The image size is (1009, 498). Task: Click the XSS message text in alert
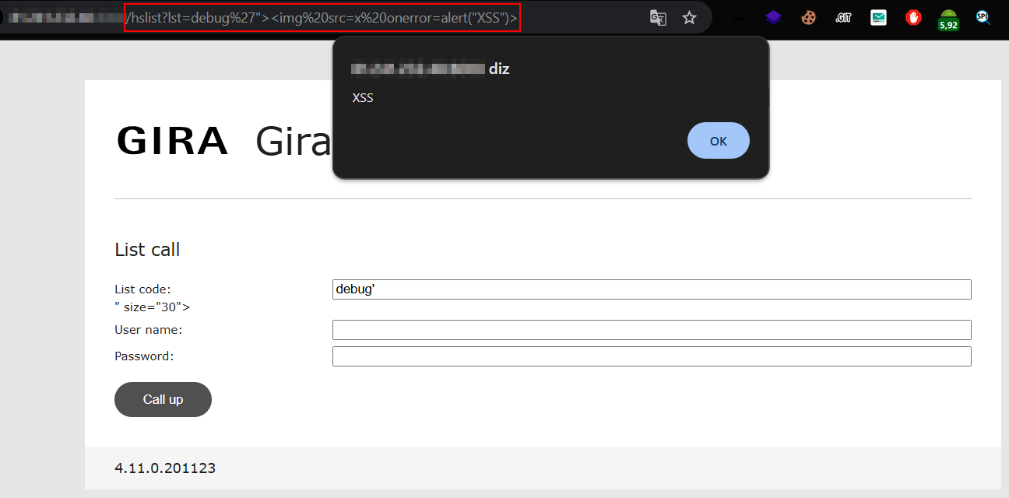click(x=363, y=98)
